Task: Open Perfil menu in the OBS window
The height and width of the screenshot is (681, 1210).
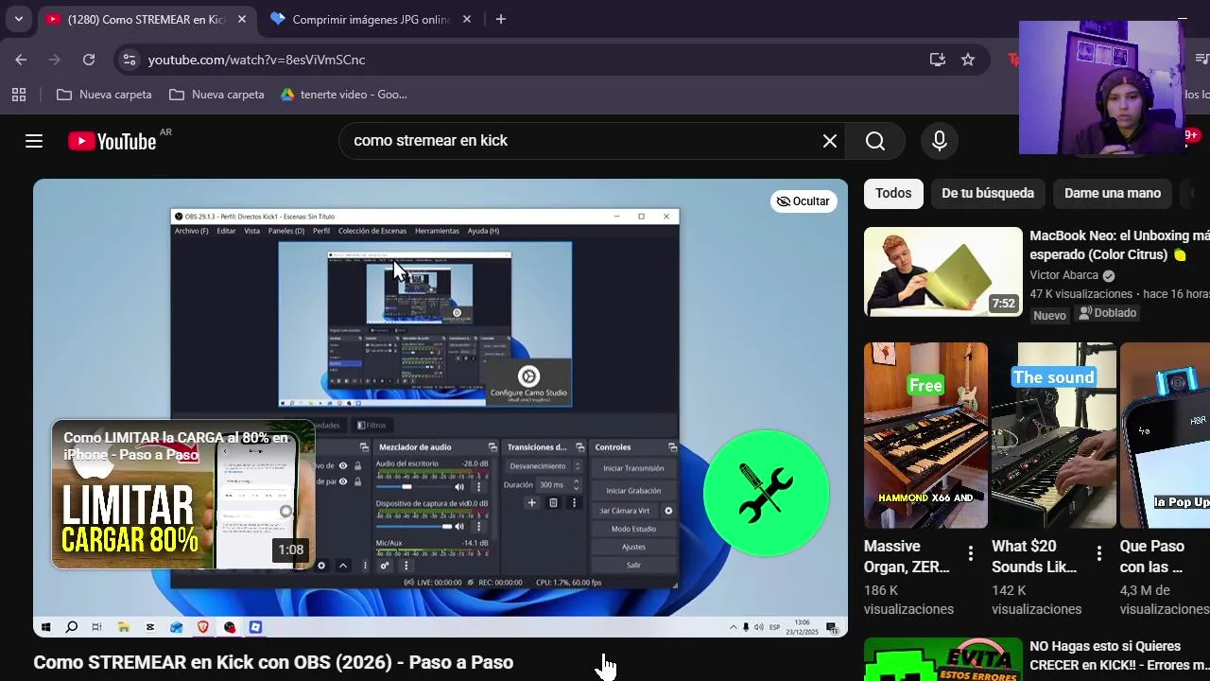Action: pos(321,231)
